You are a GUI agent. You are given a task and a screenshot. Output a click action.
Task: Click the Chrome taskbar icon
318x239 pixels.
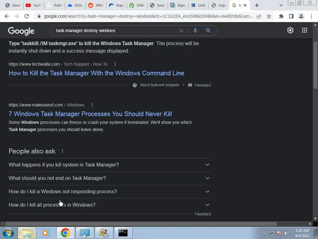(x=65, y=233)
